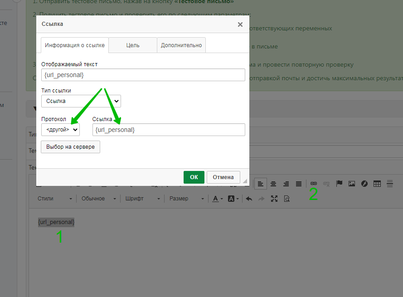Screen dimensions: 403x297
Task: Click the maximize editor icon
Action: pos(274,199)
